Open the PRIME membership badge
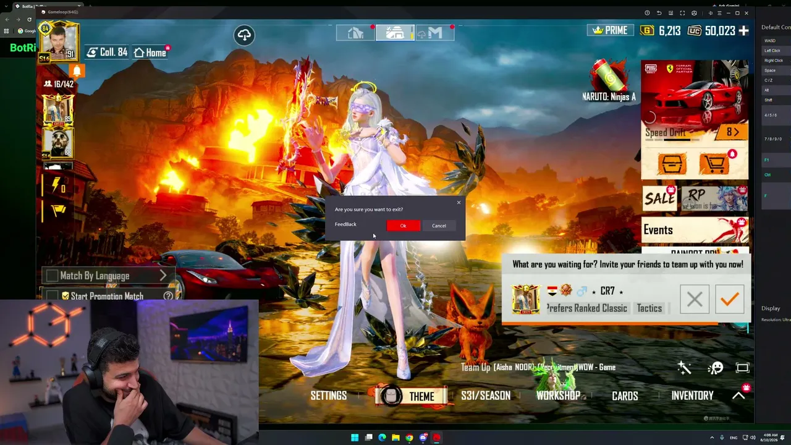 (610, 30)
